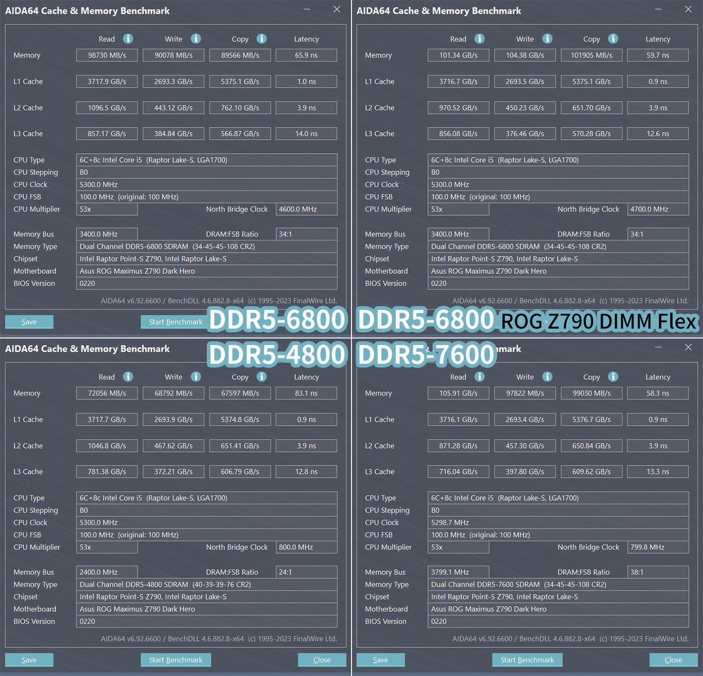Click Read info icon in DDR5-7600 window
This screenshot has height=676, width=703.
click(x=479, y=377)
